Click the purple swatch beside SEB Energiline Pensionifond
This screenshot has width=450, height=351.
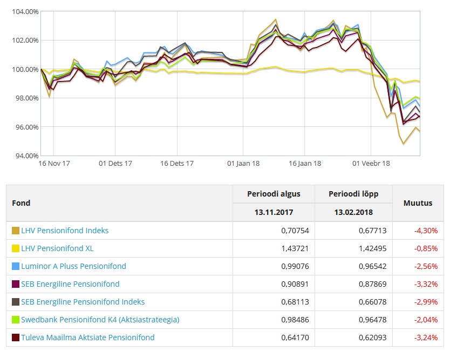[16, 284]
